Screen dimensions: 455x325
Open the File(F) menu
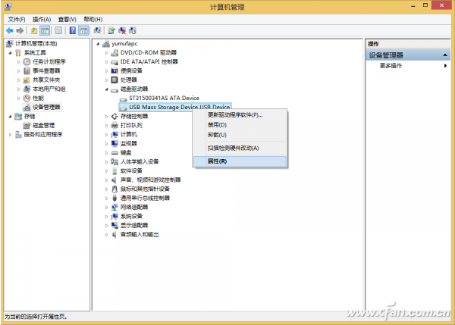17,20
